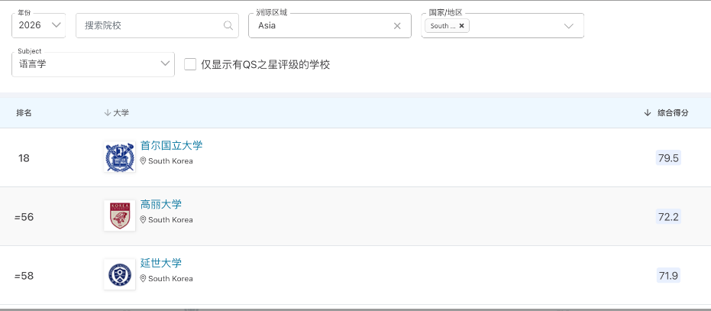Click the magnifier icon in 搜索院校 box
711x311 pixels.
coord(228,25)
